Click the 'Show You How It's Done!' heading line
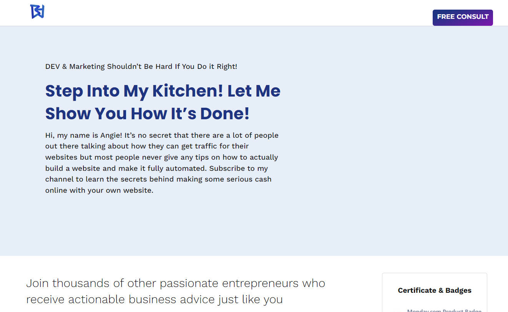The image size is (508, 312). [148, 113]
